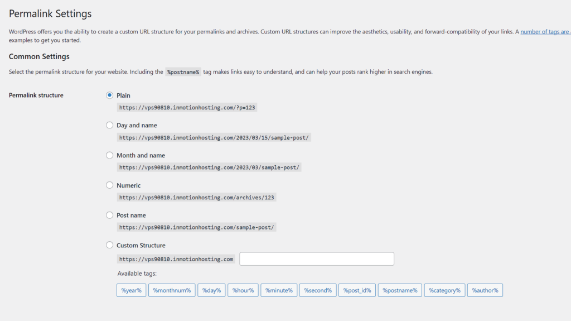Click the %post_id% tag button
The image size is (571, 321).
click(357, 290)
